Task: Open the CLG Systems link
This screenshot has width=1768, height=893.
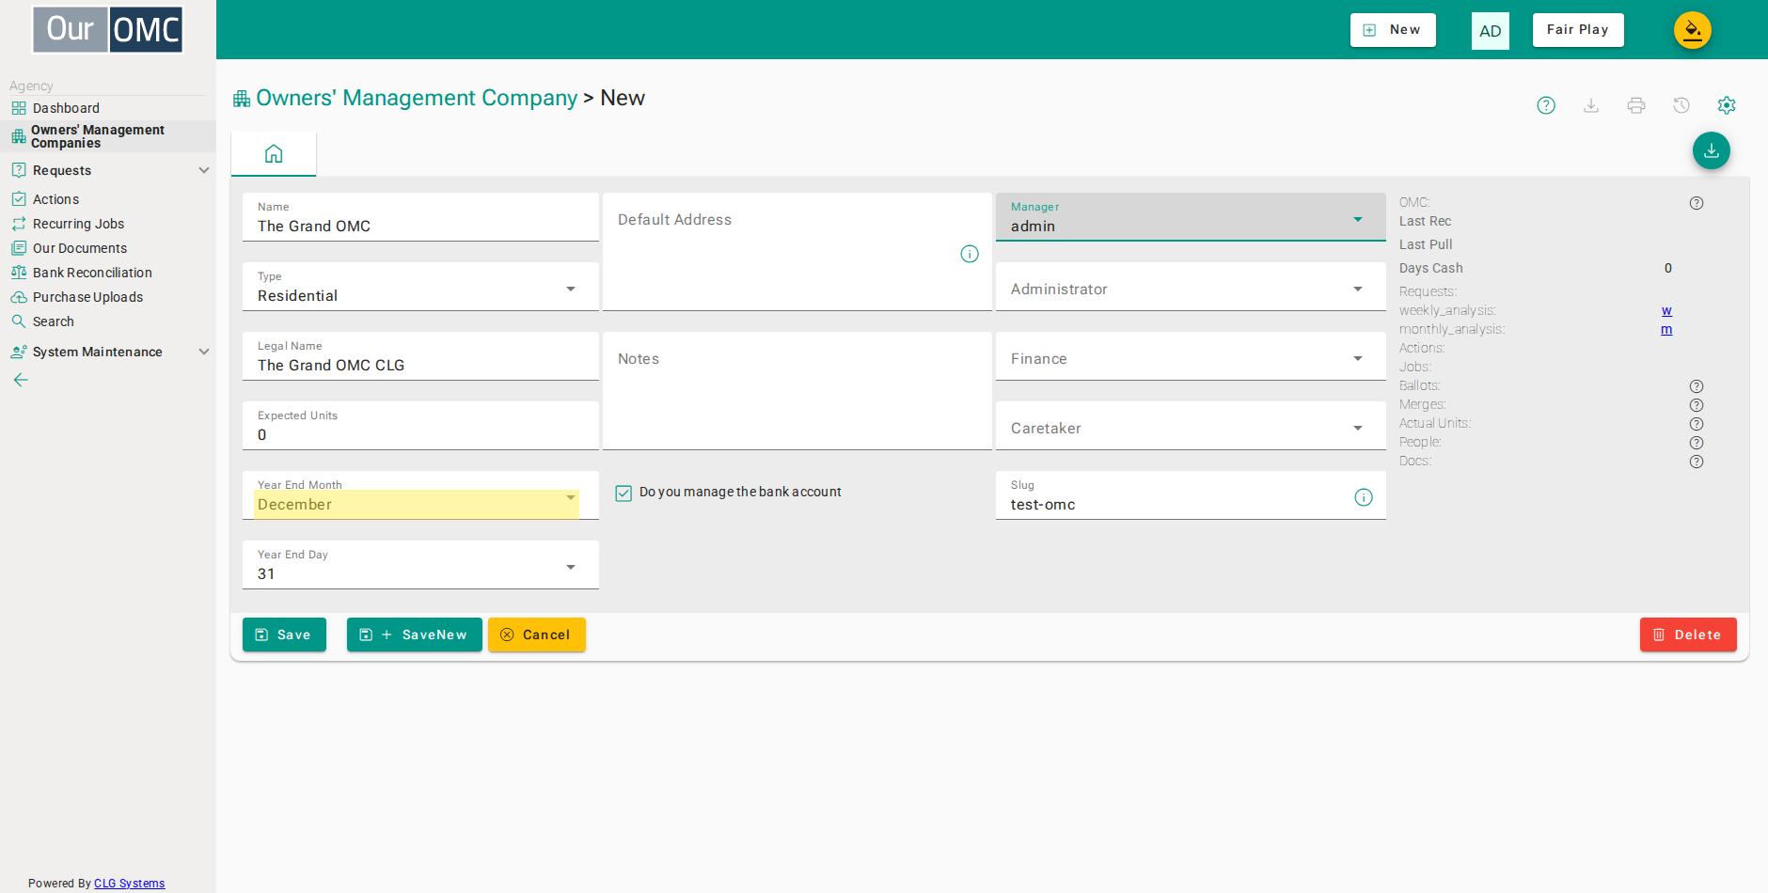Action: [x=130, y=884]
